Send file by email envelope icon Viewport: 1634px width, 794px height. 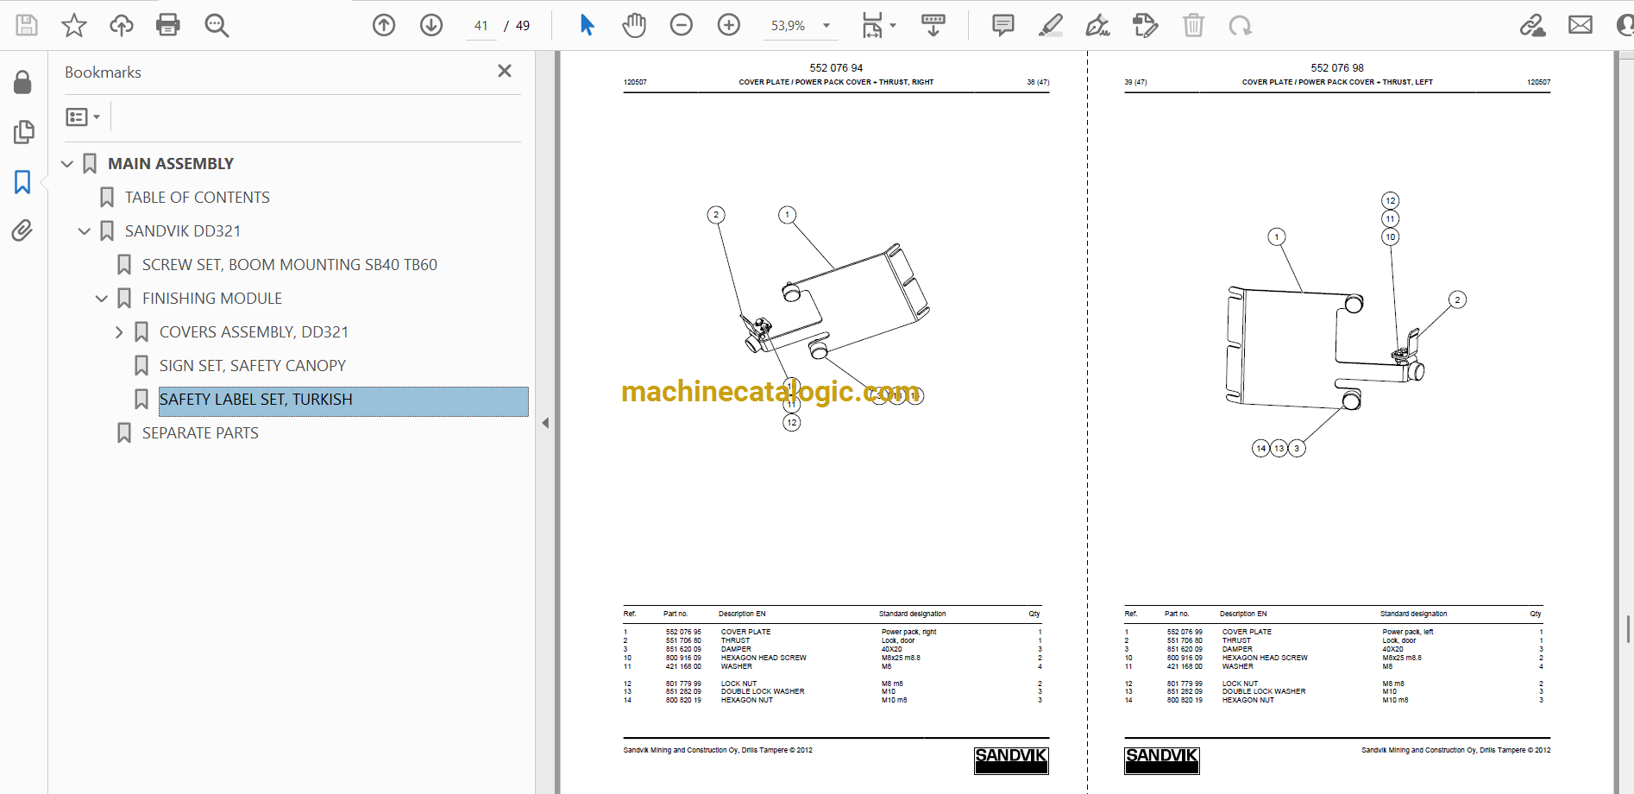click(1581, 25)
